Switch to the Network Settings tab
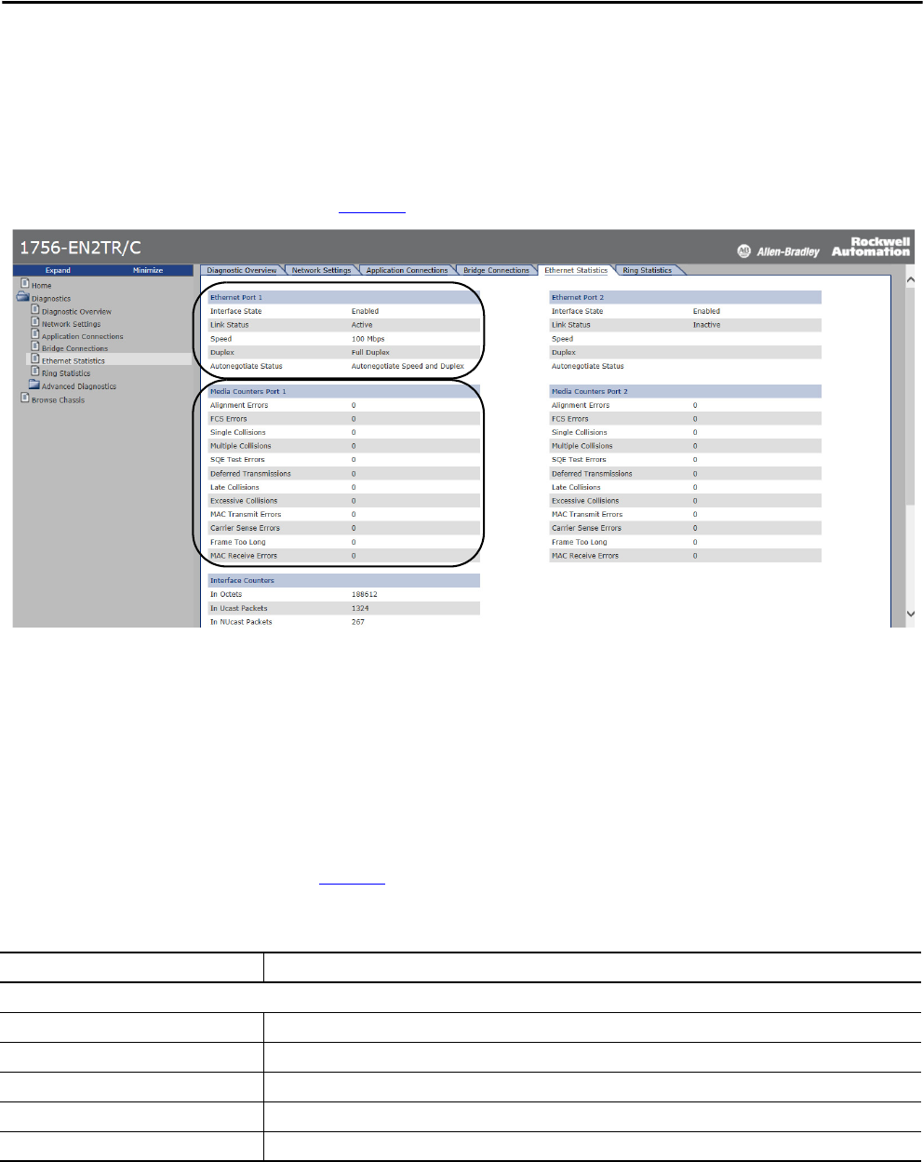923x1162 pixels. pyautogui.click(x=321, y=270)
